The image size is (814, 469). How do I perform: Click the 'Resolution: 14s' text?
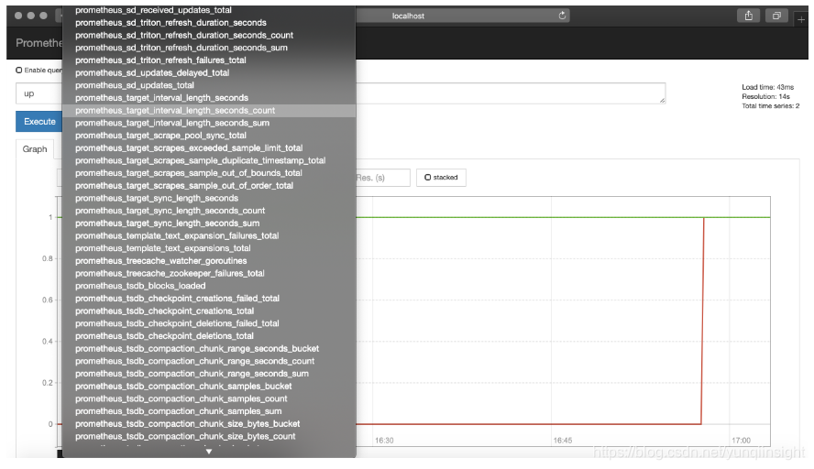tap(765, 96)
